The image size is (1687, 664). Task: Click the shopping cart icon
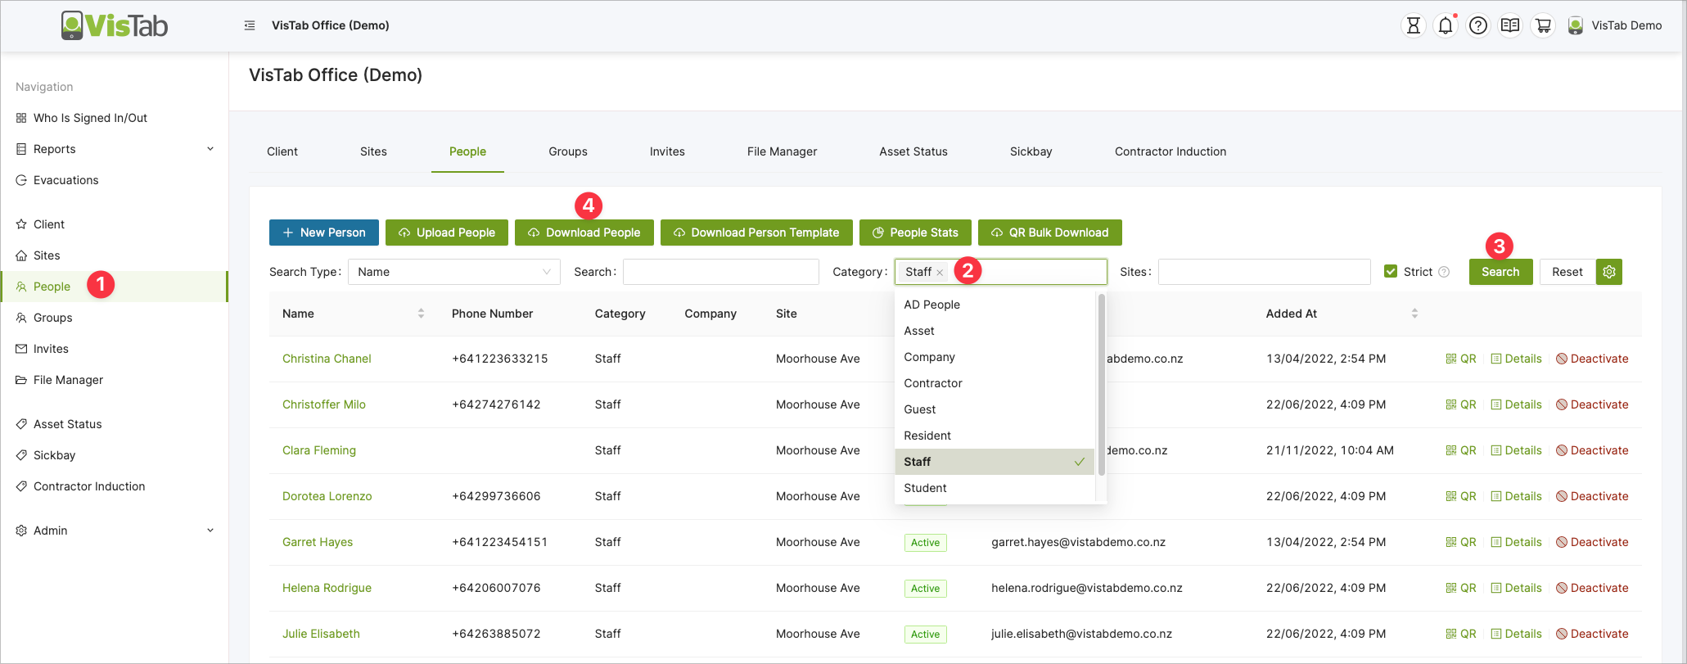tap(1543, 25)
